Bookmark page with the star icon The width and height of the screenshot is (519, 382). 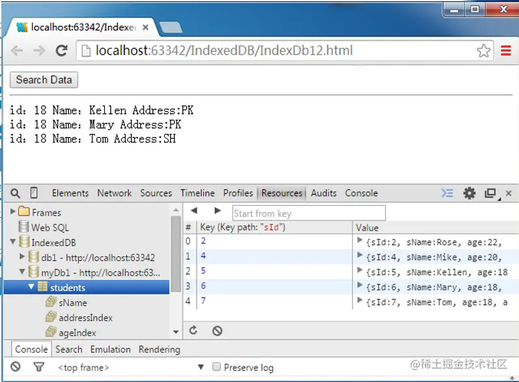click(484, 51)
